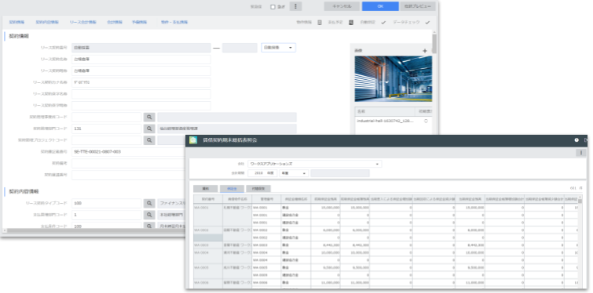The width and height of the screenshot is (593, 293).
Task: Click search icon for 支払管理部門コード row
Action: 149,215
